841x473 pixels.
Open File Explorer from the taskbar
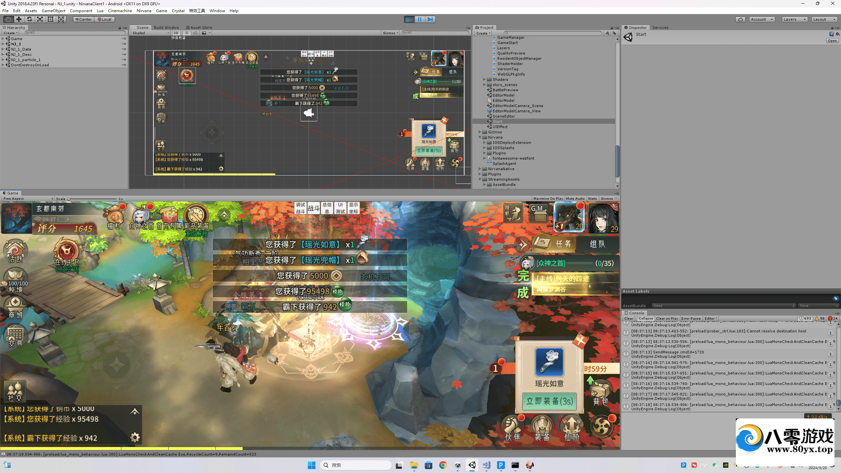coord(414,465)
